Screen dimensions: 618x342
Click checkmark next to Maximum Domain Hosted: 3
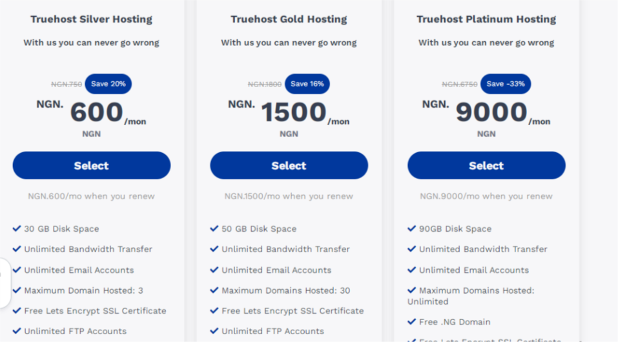(x=17, y=290)
